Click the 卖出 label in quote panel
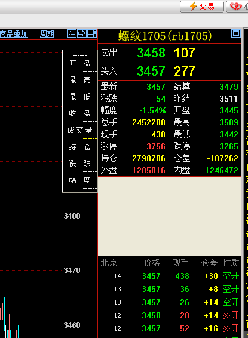This screenshot has width=248, height=338. pyautogui.click(x=109, y=53)
